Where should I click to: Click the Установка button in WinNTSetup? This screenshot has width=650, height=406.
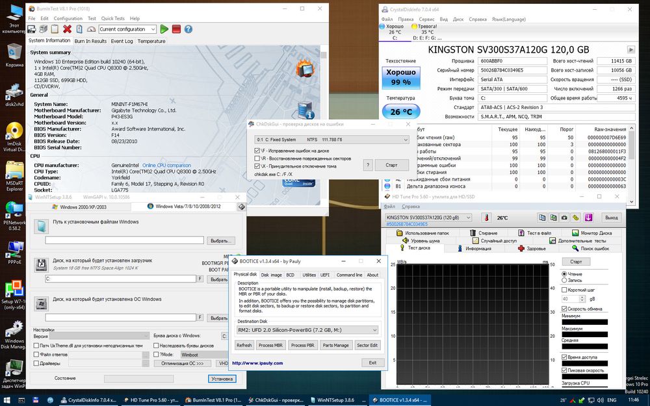[x=222, y=379]
